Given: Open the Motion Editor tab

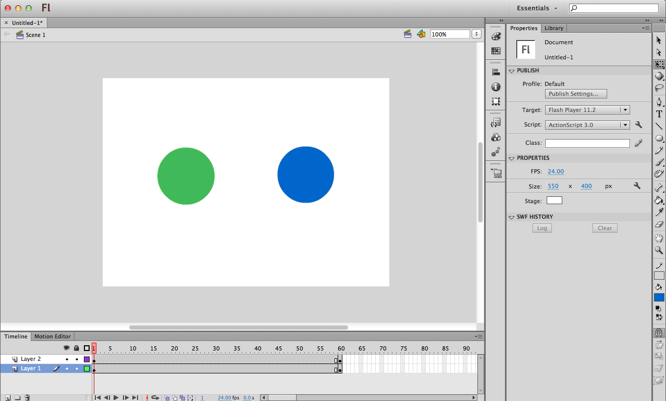Looking at the screenshot, I should pyautogui.click(x=53, y=336).
